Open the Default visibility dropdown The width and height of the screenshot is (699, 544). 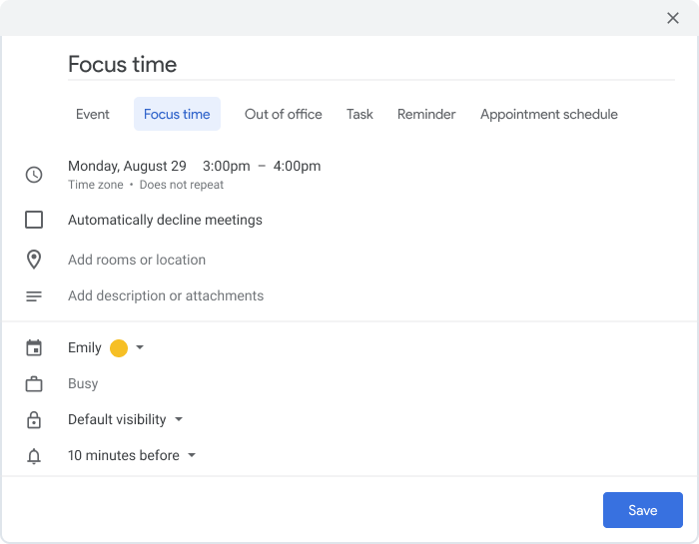125,419
